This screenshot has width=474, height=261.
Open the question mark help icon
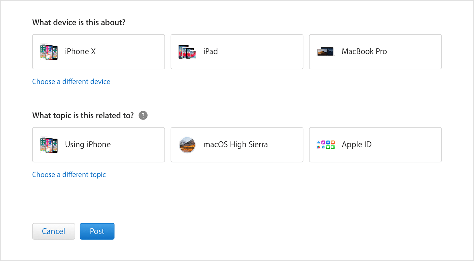click(143, 116)
